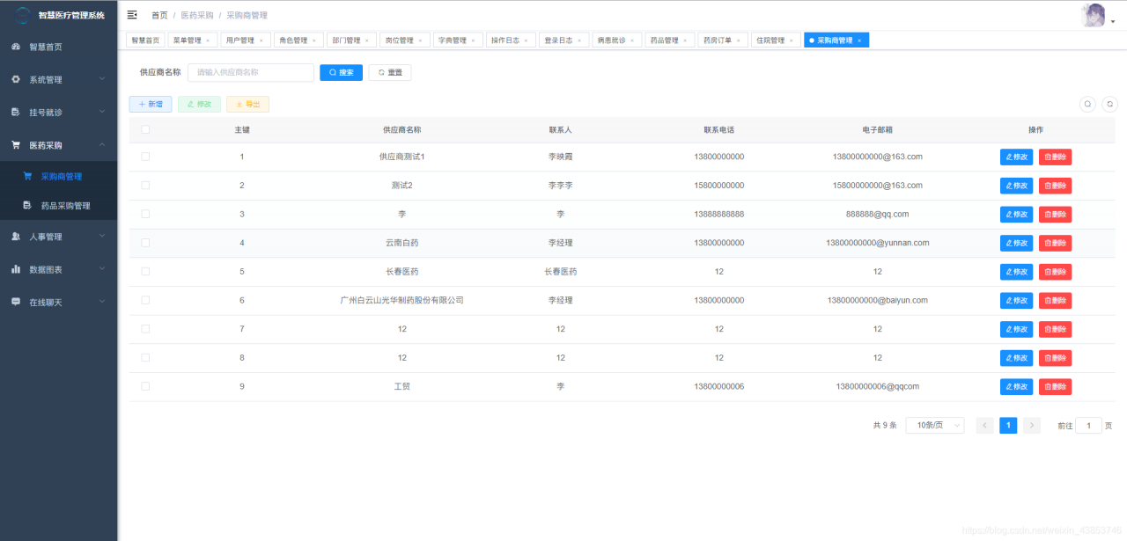This screenshot has height=541, width=1127.
Task: Open the user avatar menu
Action: [x=1094, y=15]
